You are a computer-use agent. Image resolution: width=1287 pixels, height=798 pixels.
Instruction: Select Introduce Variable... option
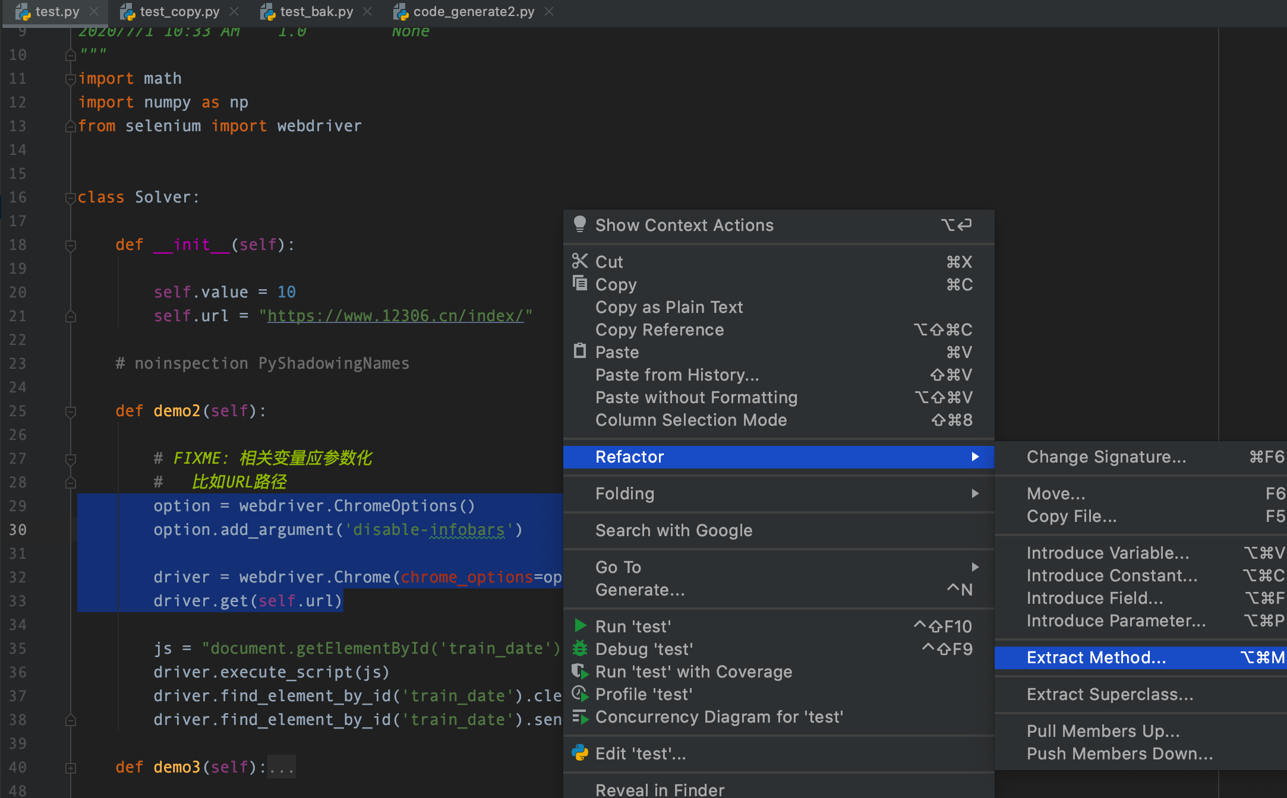[x=1140, y=553]
